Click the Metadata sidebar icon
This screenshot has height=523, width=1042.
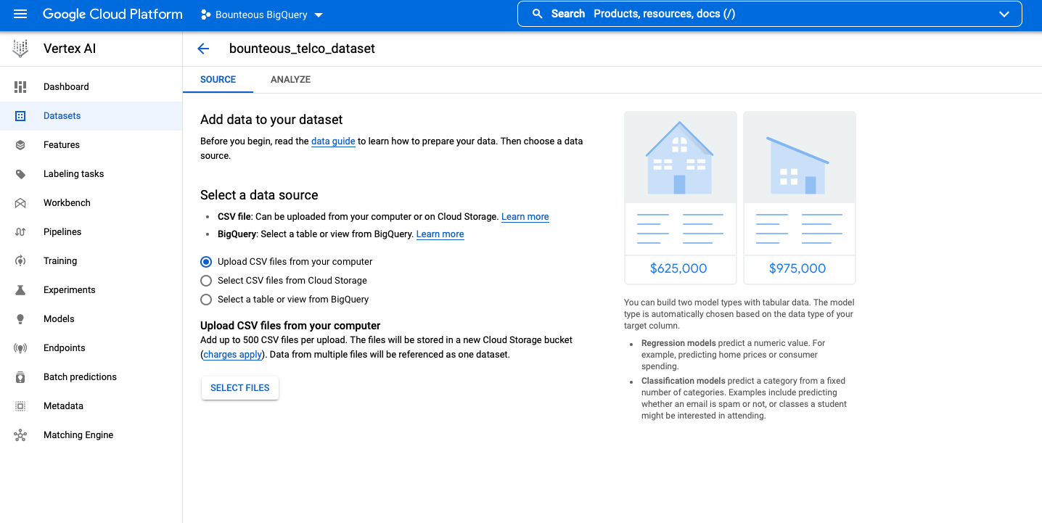click(20, 406)
